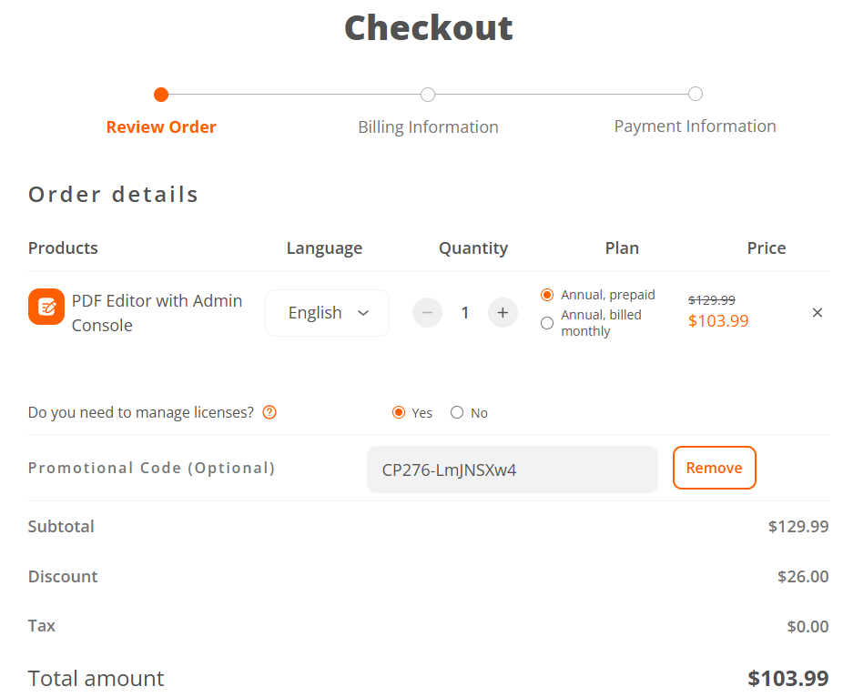Click the minus icon to decrease quantity

coord(427,312)
